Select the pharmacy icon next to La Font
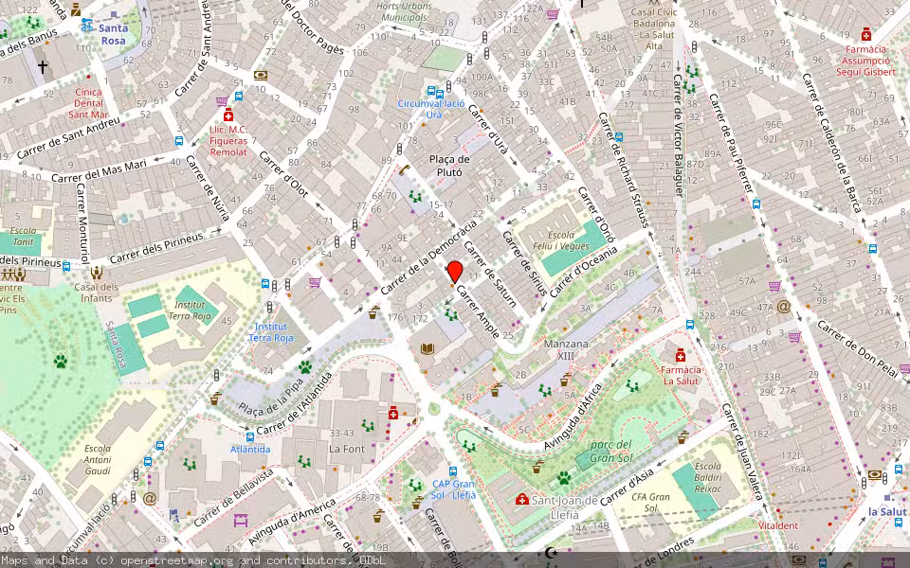Viewport: 910px width, 568px height. point(392,413)
